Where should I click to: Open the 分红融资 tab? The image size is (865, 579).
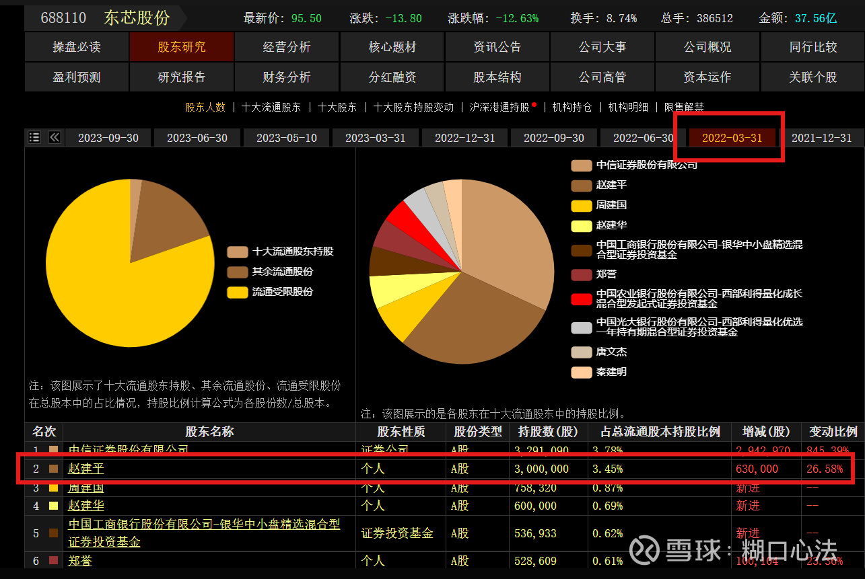pyautogui.click(x=392, y=77)
